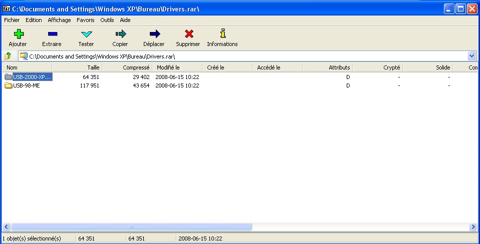Click compressed value 29 402
Screen dimensions: 480x244
pyautogui.click(x=141, y=77)
